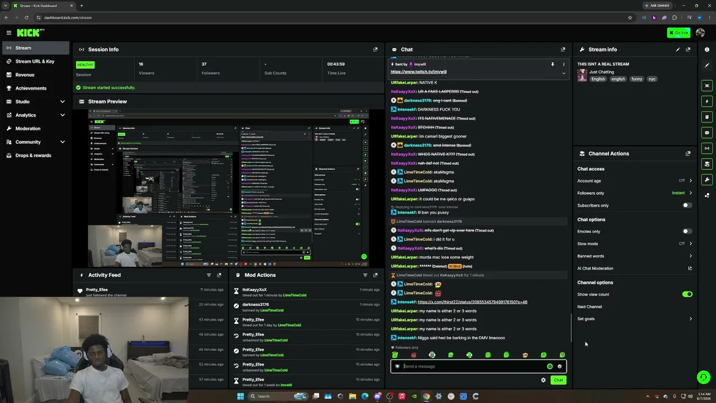Click the pencil edit icon on the right rail
This screenshot has width=716, height=403.
pyautogui.click(x=707, y=65)
